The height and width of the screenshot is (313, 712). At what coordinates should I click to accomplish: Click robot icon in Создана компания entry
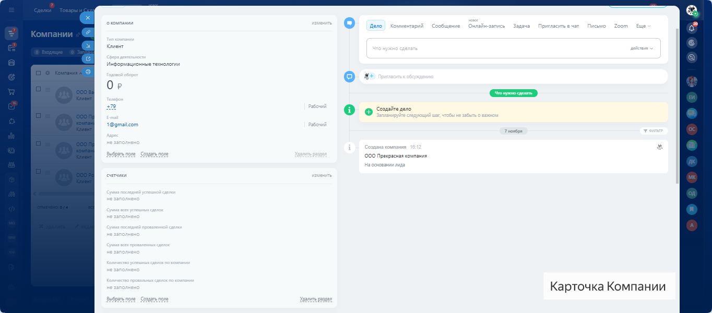(660, 147)
